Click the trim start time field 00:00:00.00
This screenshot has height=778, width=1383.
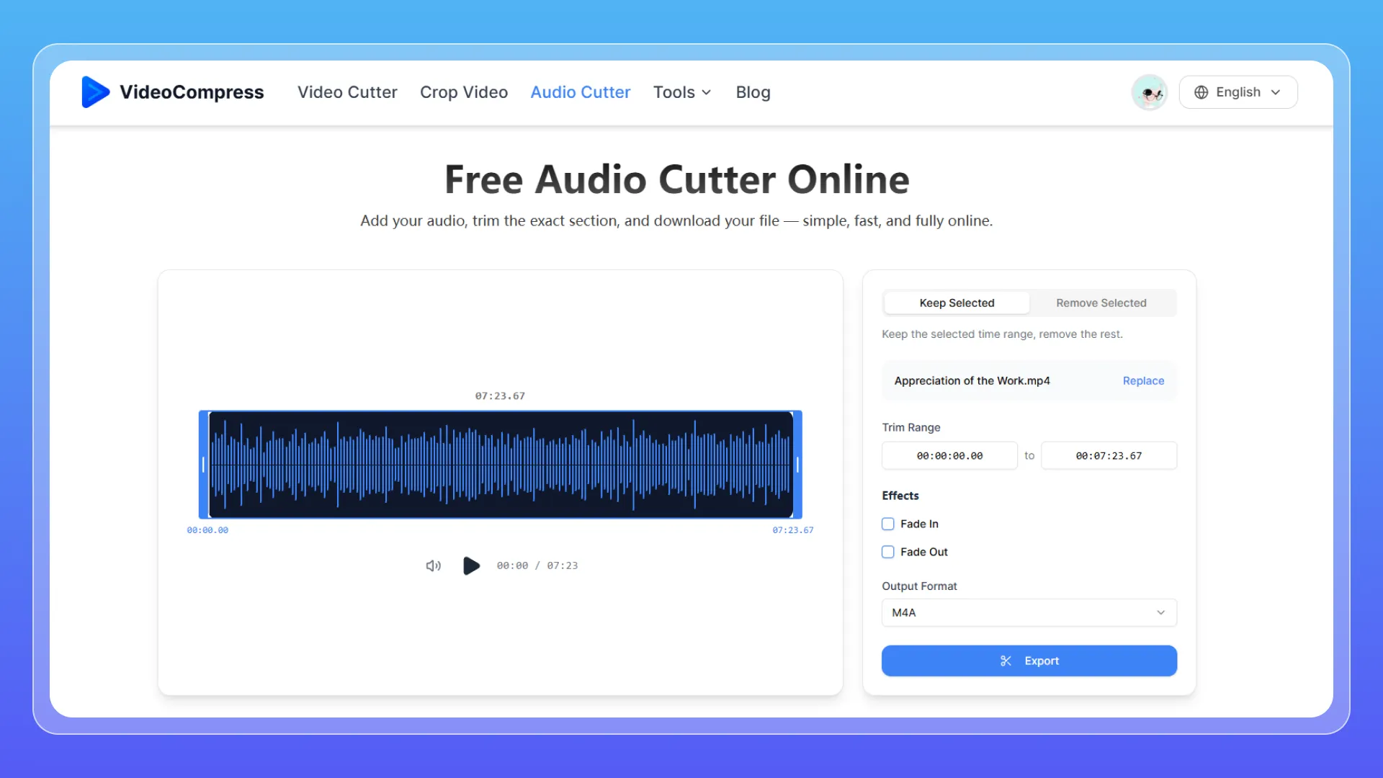(x=949, y=455)
